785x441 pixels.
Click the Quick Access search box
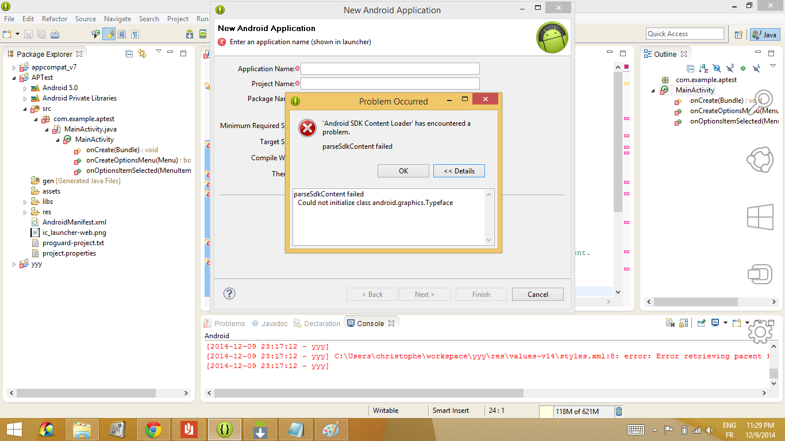coord(685,34)
